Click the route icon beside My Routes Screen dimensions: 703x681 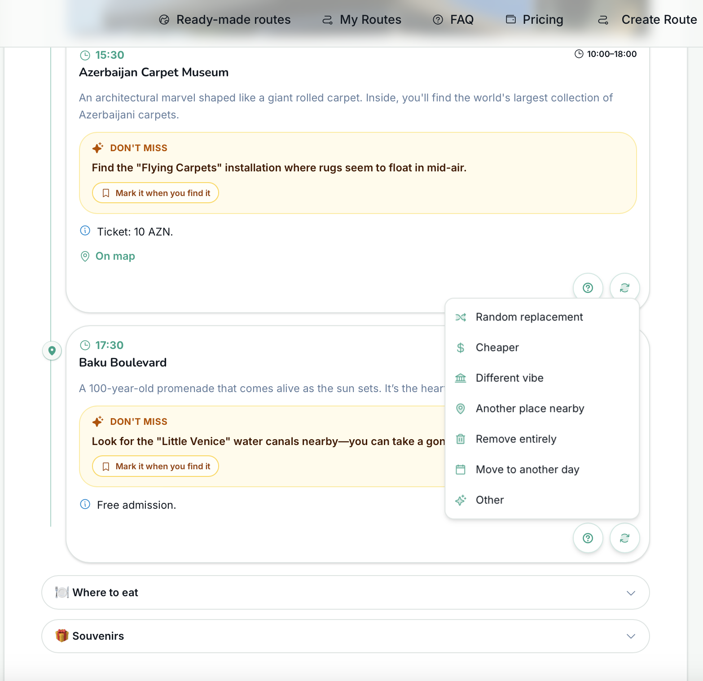pos(328,20)
